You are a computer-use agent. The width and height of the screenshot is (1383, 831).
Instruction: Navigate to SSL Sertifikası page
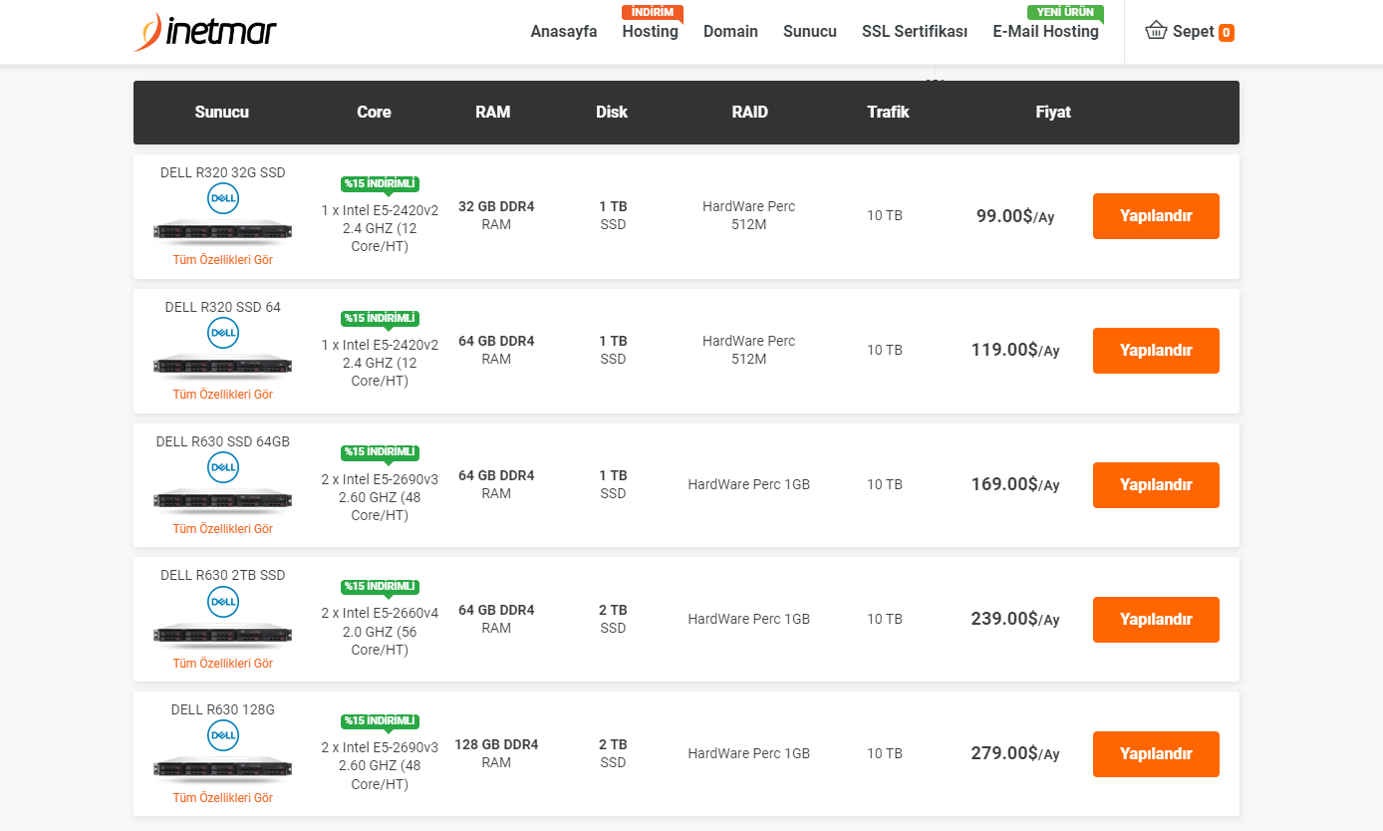[915, 31]
